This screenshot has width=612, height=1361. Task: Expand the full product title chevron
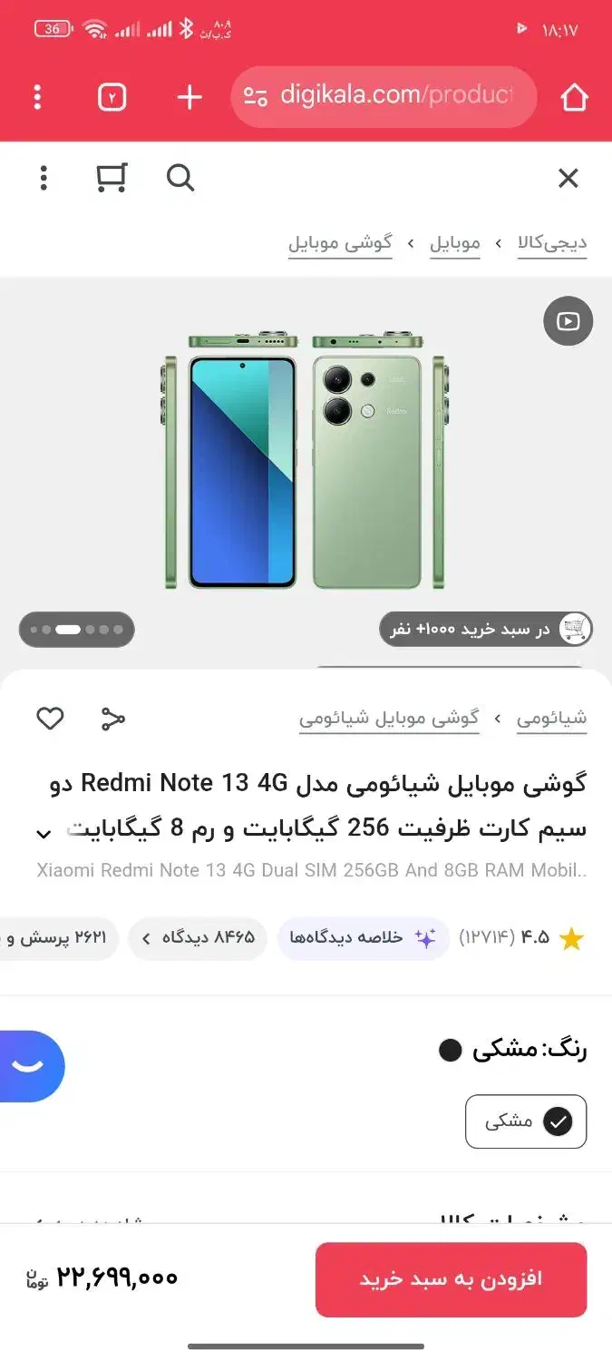pos(44,832)
